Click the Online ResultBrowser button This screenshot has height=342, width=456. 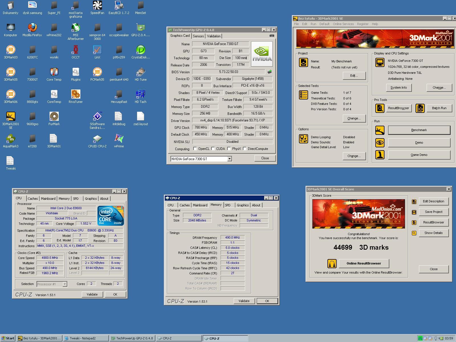pos(364,263)
